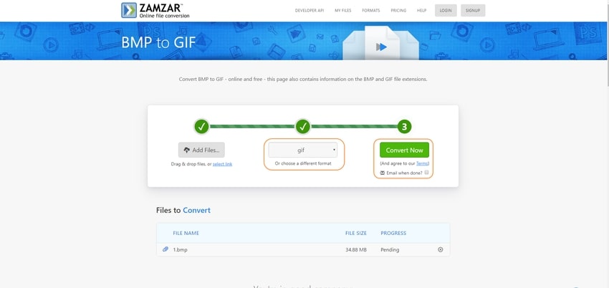The height and width of the screenshot is (288, 609).
Task: Click the Login button
Action: 446,11
